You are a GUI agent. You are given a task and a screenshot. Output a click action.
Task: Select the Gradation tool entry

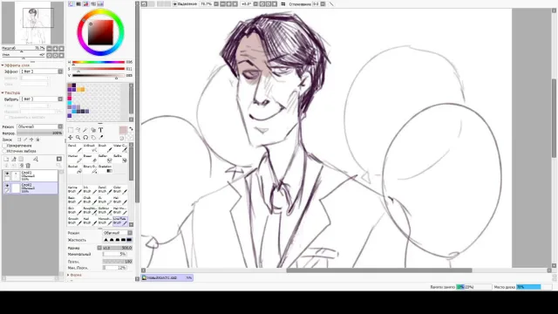pos(105,168)
